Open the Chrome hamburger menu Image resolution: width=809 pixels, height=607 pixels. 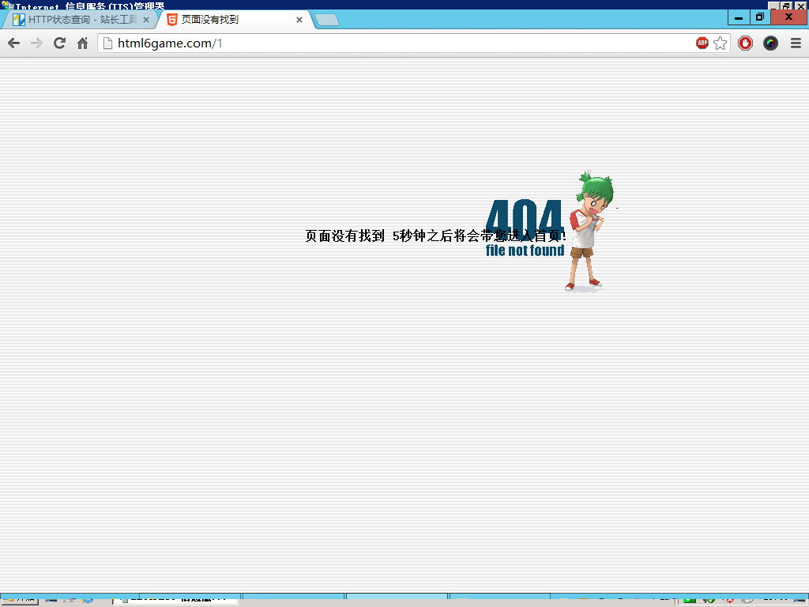[796, 43]
